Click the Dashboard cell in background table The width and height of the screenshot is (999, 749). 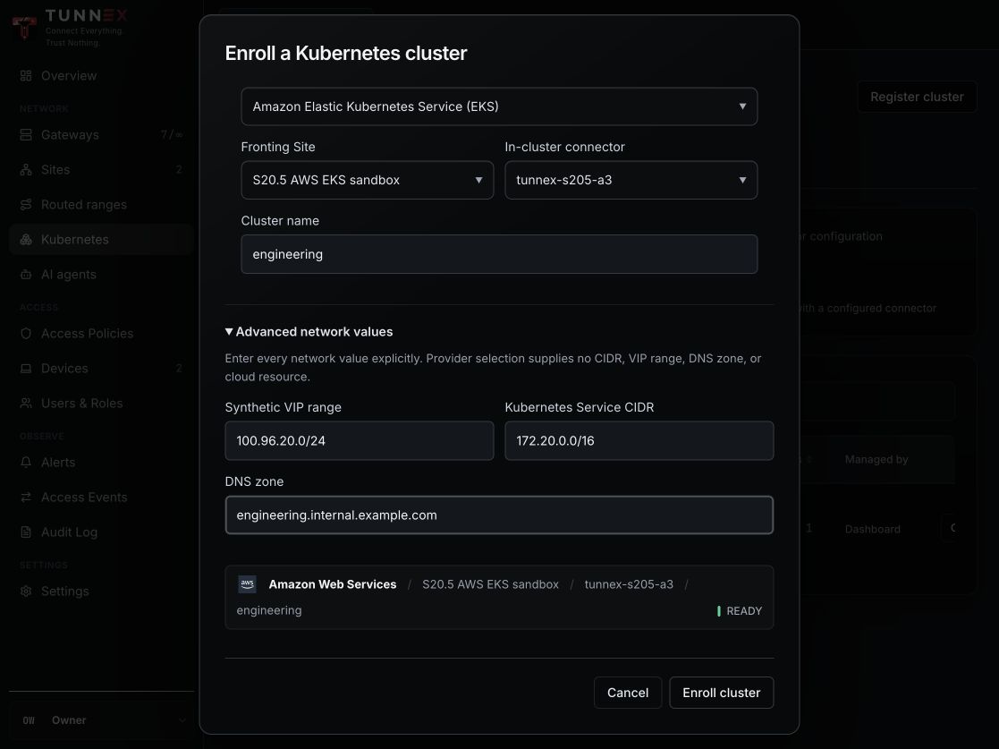pyautogui.click(x=872, y=529)
